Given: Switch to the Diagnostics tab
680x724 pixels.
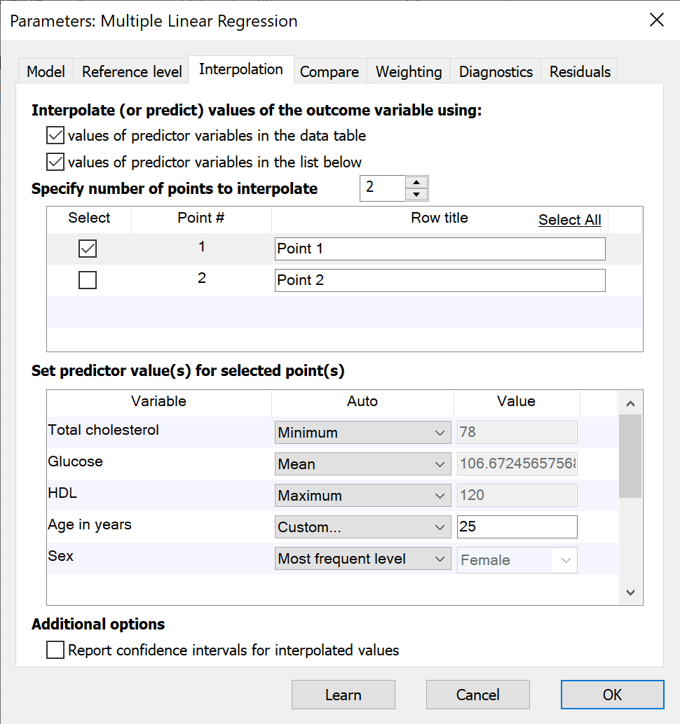Looking at the screenshot, I should [x=496, y=71].
